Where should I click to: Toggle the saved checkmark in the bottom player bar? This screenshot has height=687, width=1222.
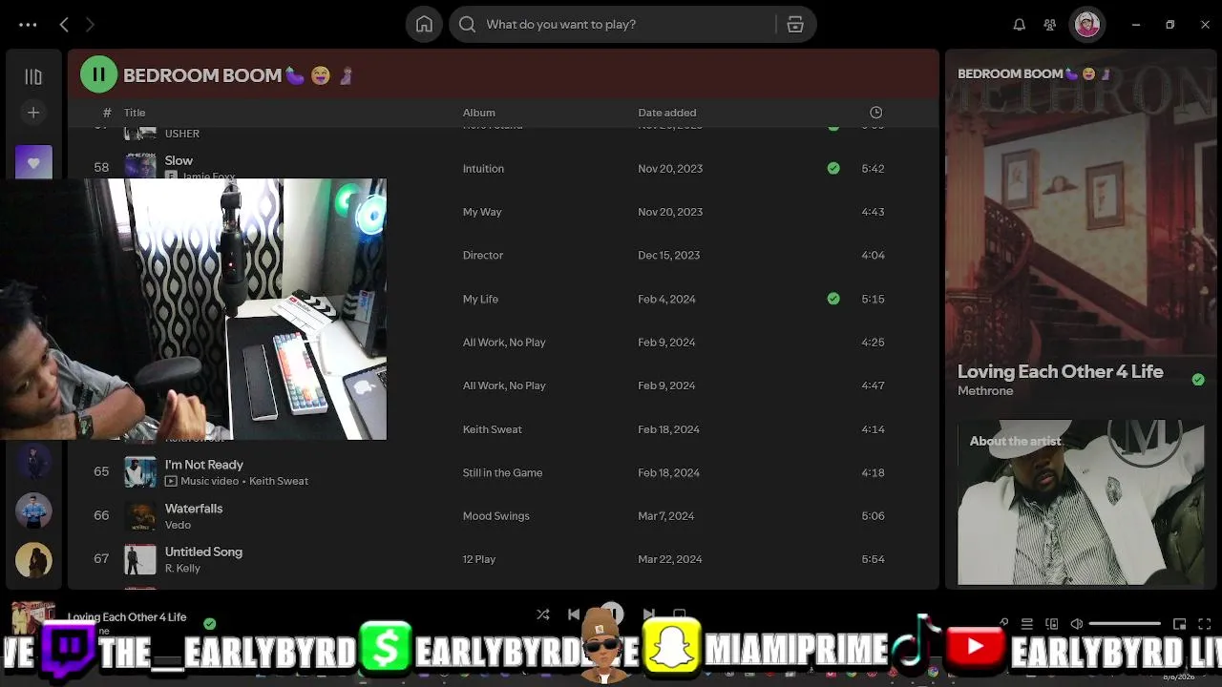(x=209, y=624)
